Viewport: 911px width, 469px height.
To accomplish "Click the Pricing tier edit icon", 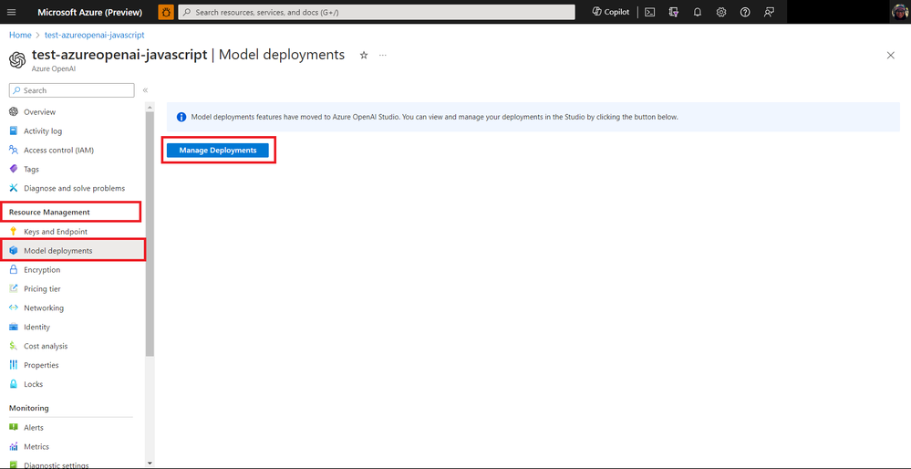I will click(x=14, y=289).
